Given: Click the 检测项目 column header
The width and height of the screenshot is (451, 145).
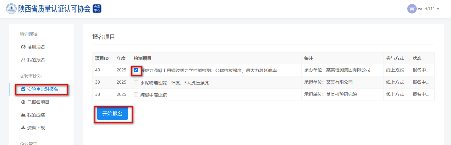Looking at the screenshot, I should coord(143,58).
